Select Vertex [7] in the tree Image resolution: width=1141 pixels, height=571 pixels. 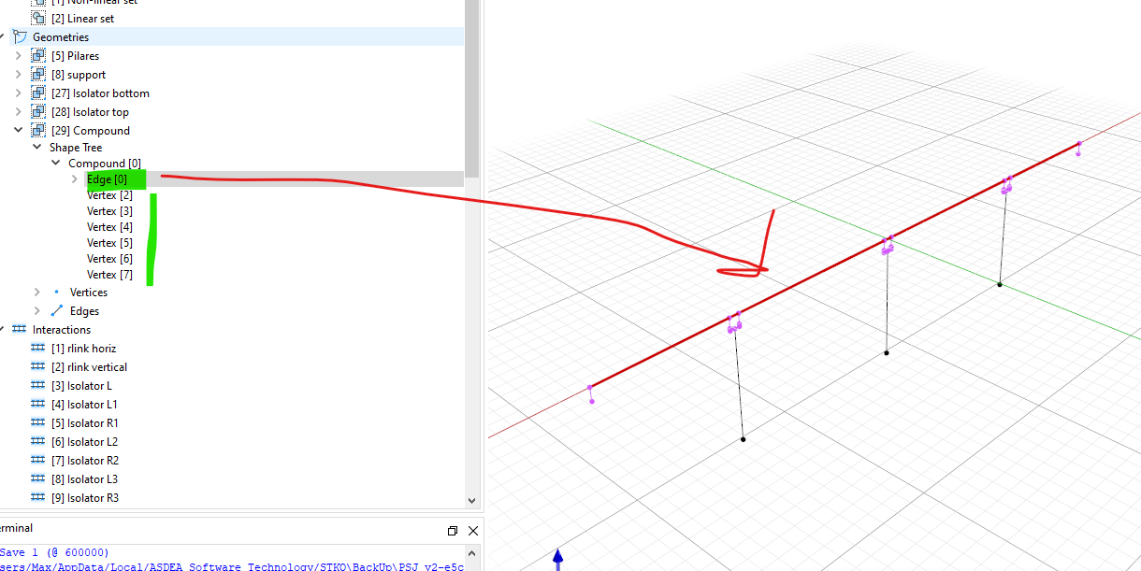tap(109, 275)
